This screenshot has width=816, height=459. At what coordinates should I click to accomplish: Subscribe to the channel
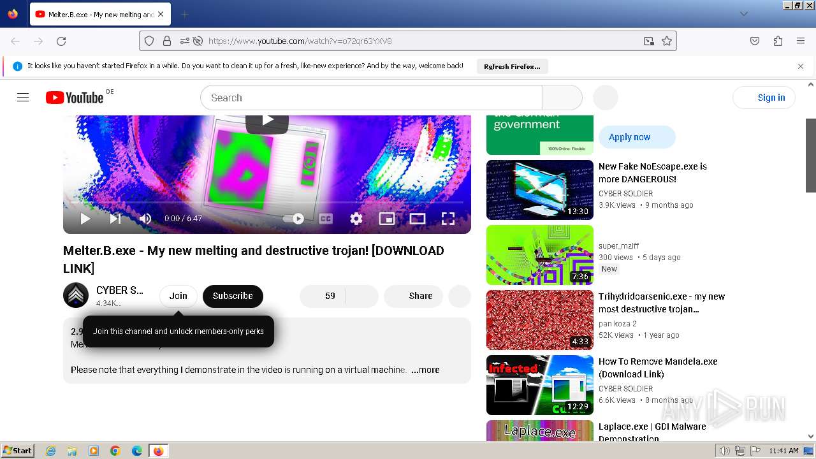pyautogui.click(x=233, y=296)
